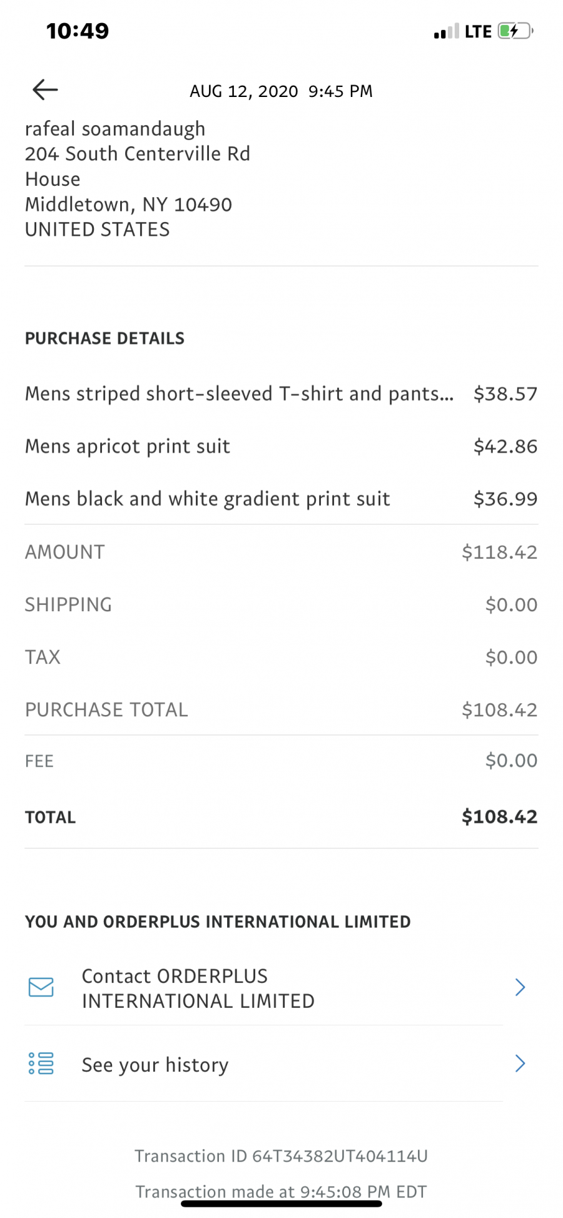563x1218 pixels.
Task: Tap the home indicator bar
Action: coord(281,1203)
